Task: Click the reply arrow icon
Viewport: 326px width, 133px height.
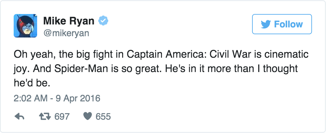Action: tap(20, 116)
